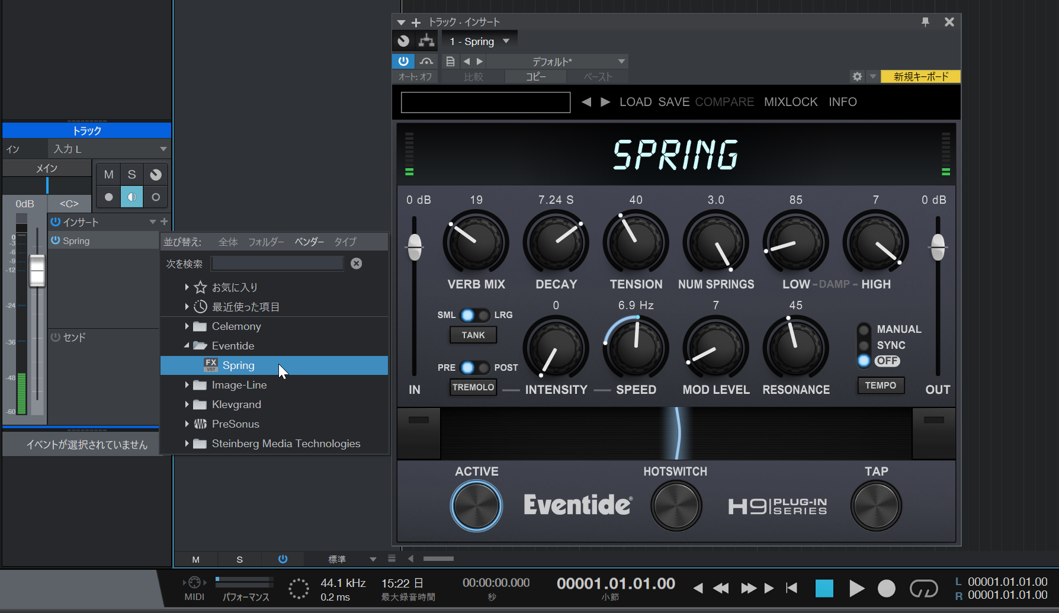
Task: Sort browser by タイプ
Action: [x=345, y=242]
